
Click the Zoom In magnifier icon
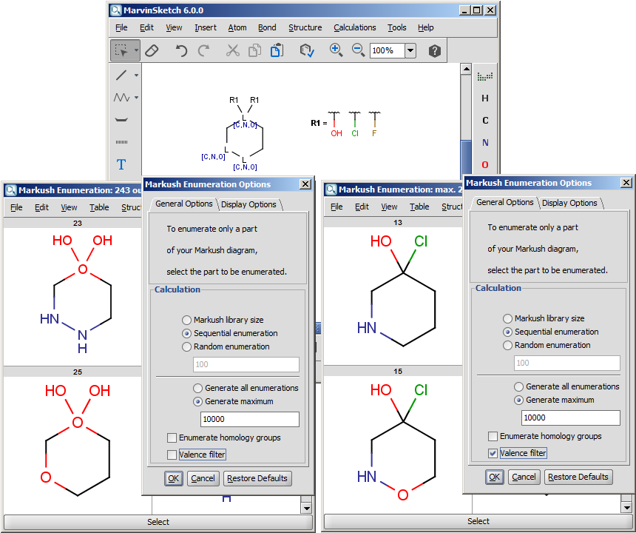tap(336, 50)
